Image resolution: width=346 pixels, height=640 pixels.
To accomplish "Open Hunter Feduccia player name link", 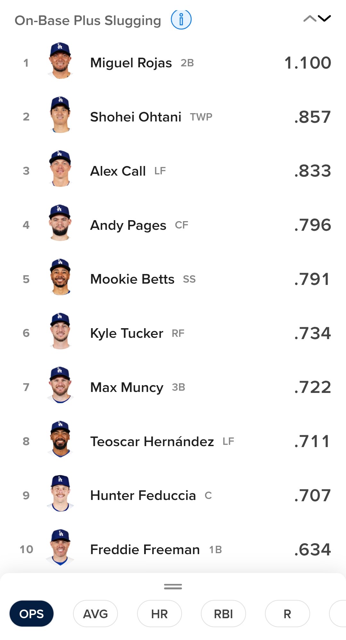I will [143, 495].
